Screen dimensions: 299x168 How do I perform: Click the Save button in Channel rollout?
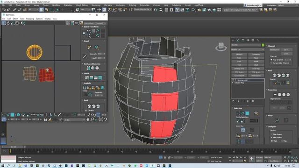(286, 50)
